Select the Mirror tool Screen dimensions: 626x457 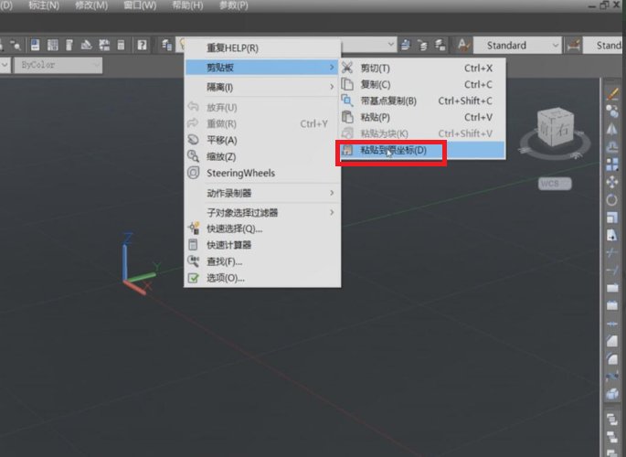coord(612,129)
